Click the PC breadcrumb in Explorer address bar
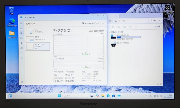 pyautogui.click(x=123, y=21)
